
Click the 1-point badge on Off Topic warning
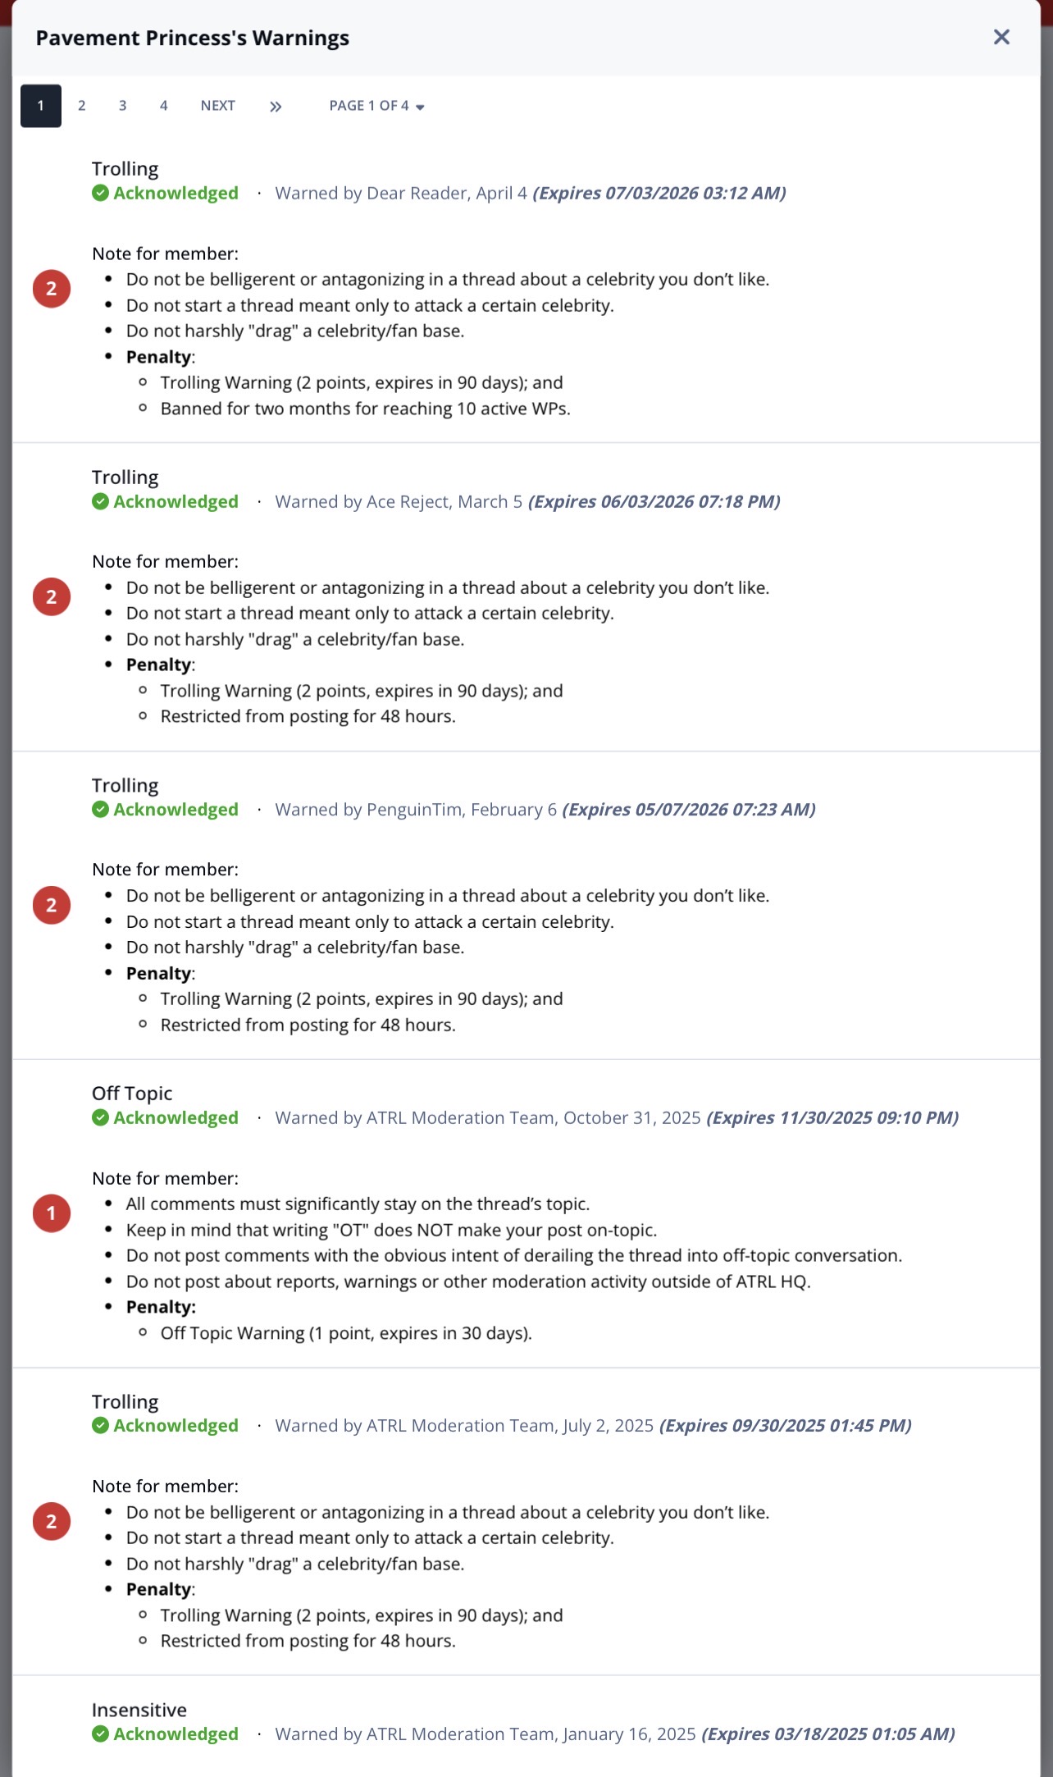(52, 1213)
